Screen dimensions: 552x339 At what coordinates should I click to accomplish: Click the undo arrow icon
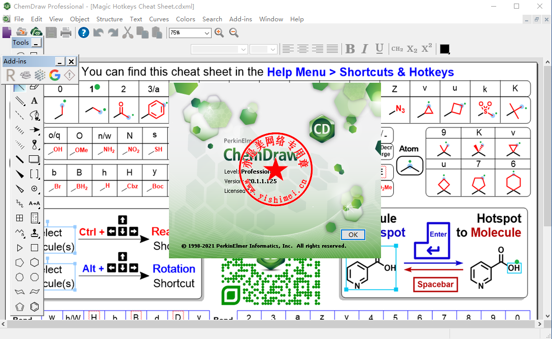[98, 33]
